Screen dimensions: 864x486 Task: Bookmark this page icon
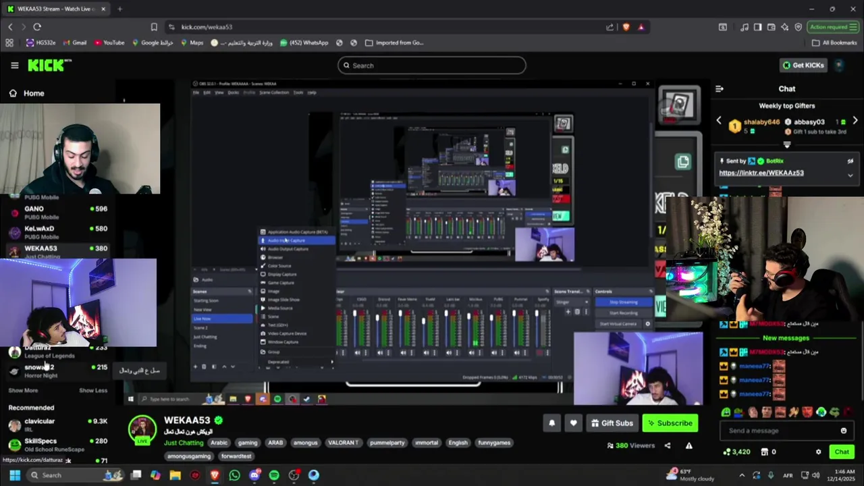click(x=154, y=27)
